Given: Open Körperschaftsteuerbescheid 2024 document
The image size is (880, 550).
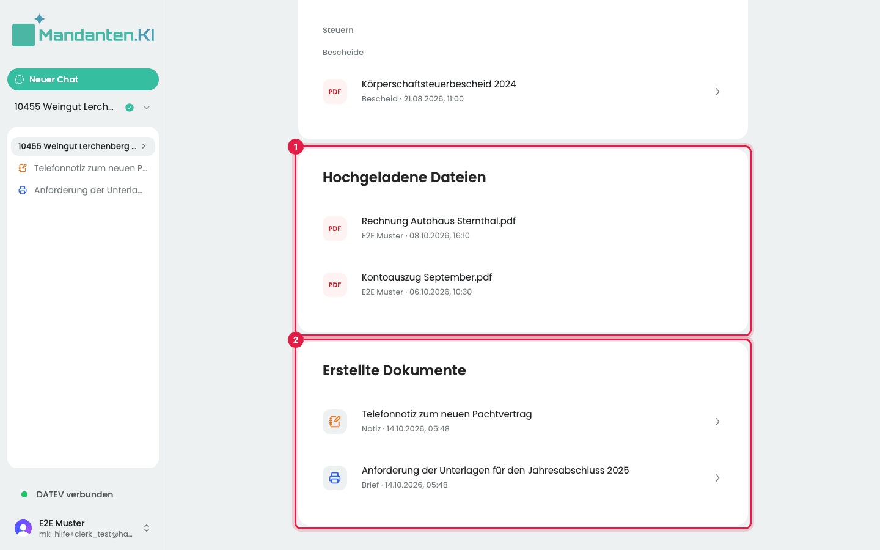Looking at the screenshot, I should 523,92.
